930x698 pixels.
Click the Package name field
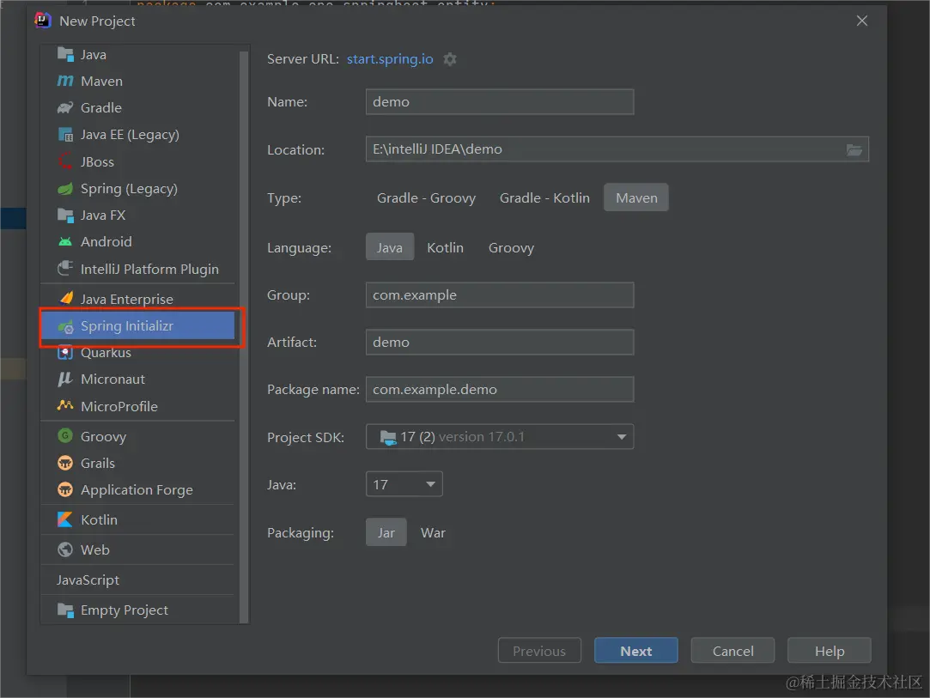click(500, 390)
